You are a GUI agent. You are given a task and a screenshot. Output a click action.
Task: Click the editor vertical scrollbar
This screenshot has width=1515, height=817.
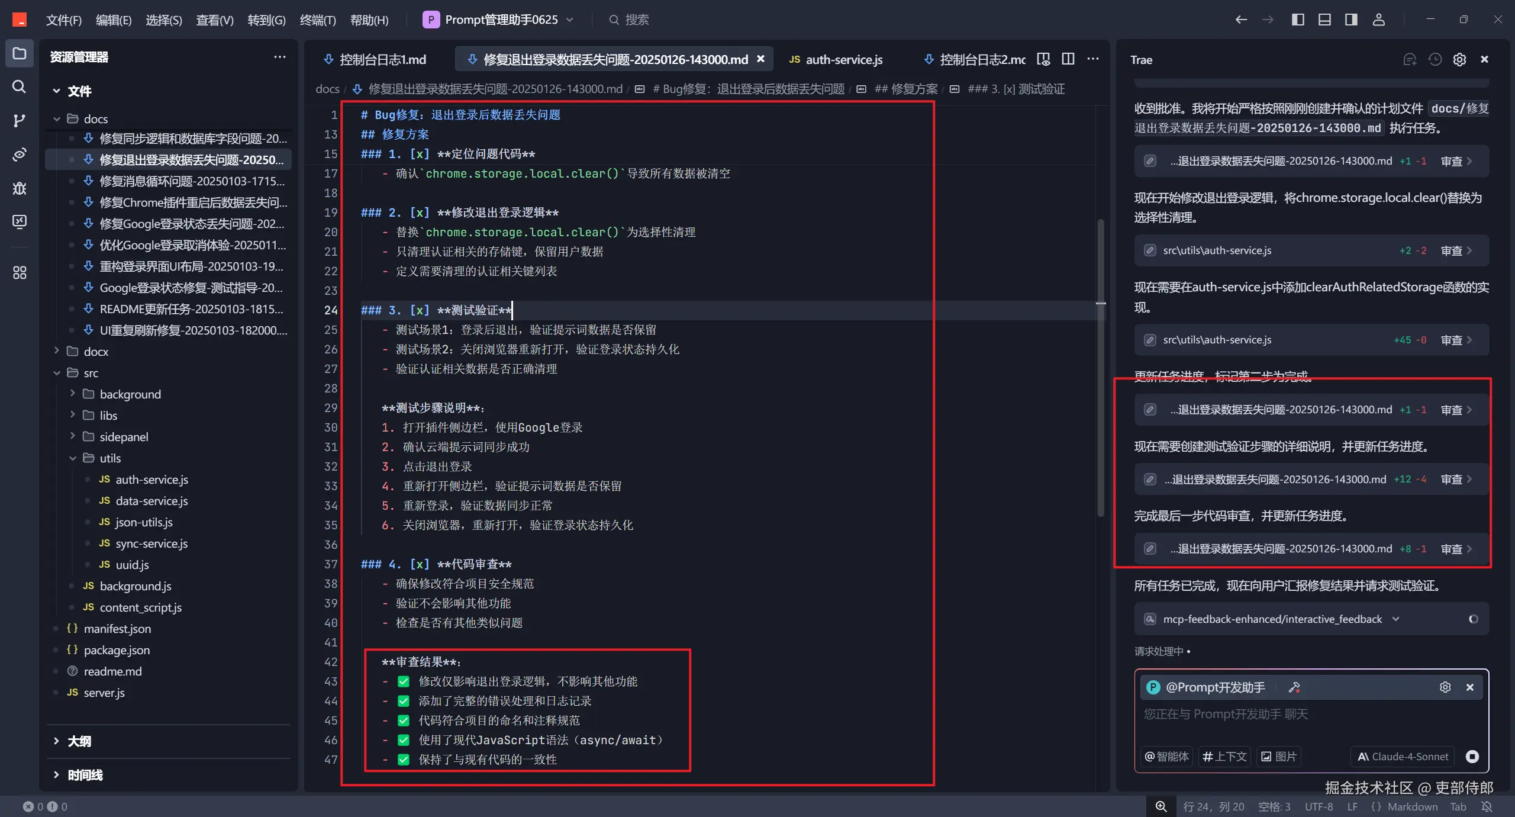click(x=1101, y=367)
